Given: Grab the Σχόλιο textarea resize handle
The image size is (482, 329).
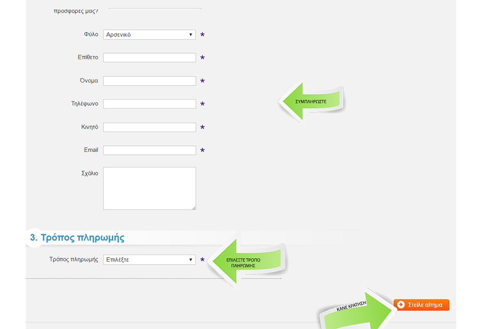Looking at the screenshot, I should pos(194,208).
